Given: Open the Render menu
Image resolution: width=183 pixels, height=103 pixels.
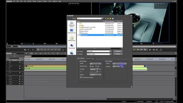Looking at the screenshot, I should 45,1.
